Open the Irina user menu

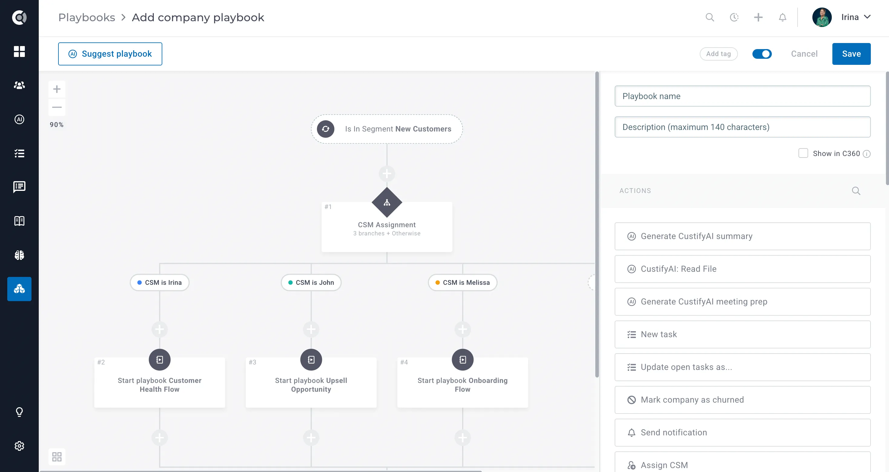[842, 17]
